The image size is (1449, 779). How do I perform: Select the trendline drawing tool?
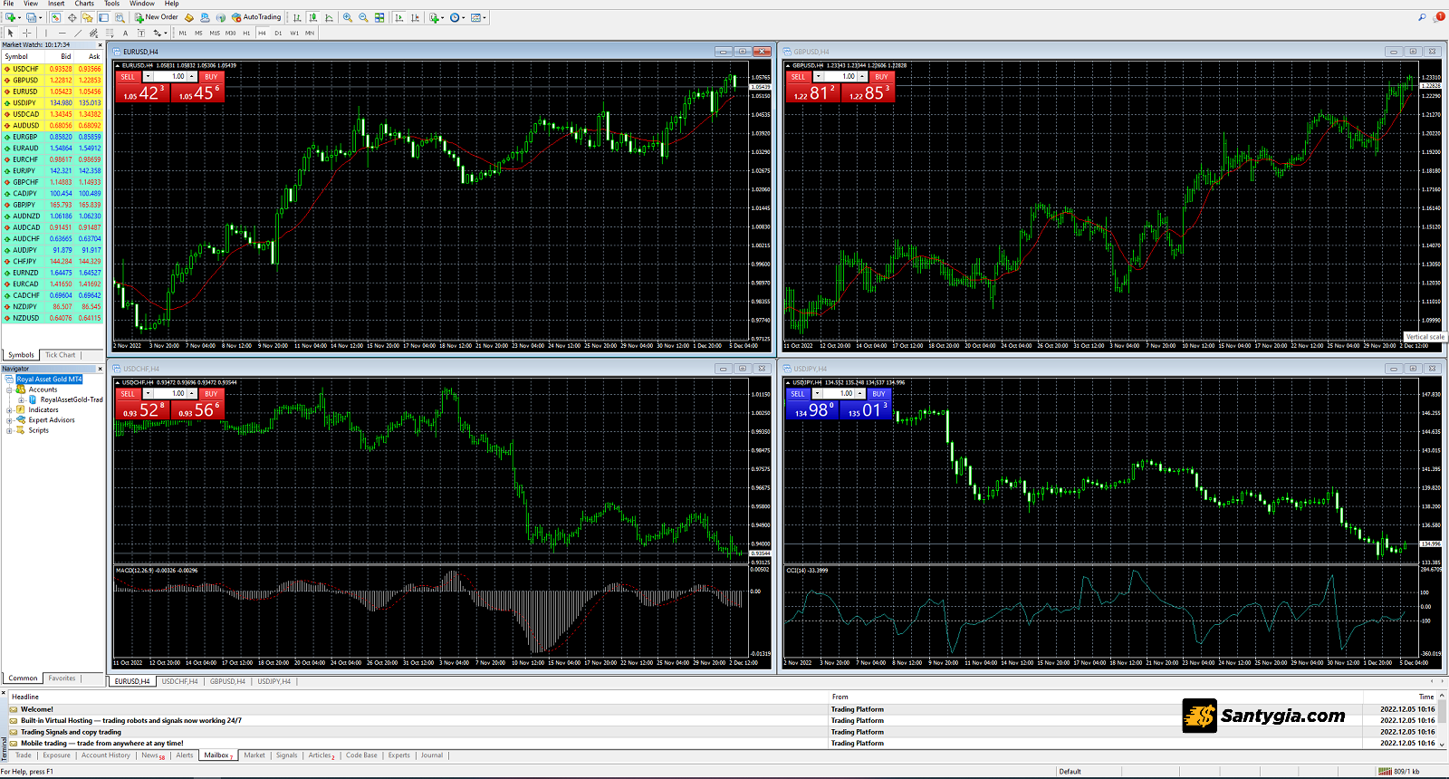78,33
